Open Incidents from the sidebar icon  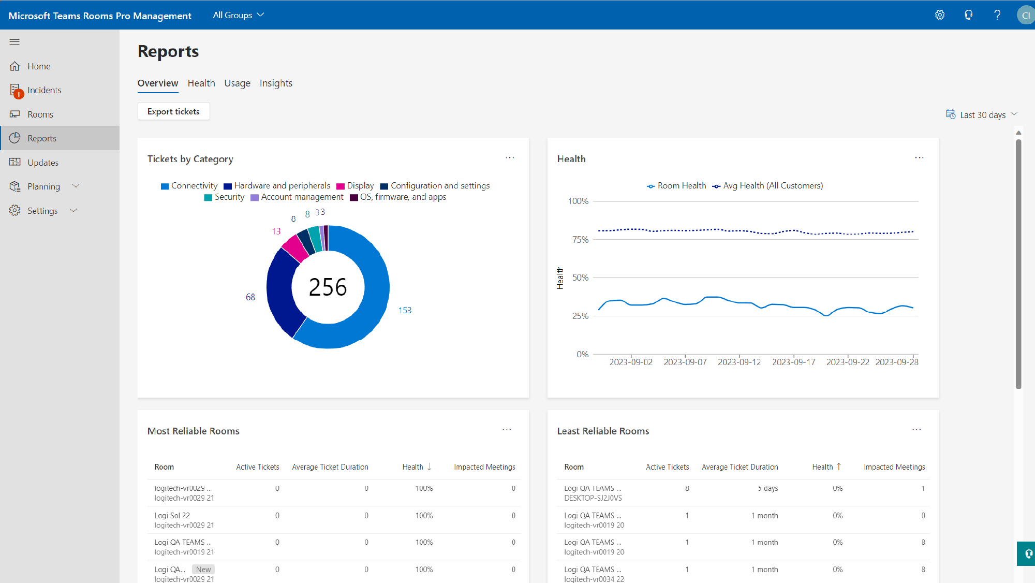click(16, 91)
